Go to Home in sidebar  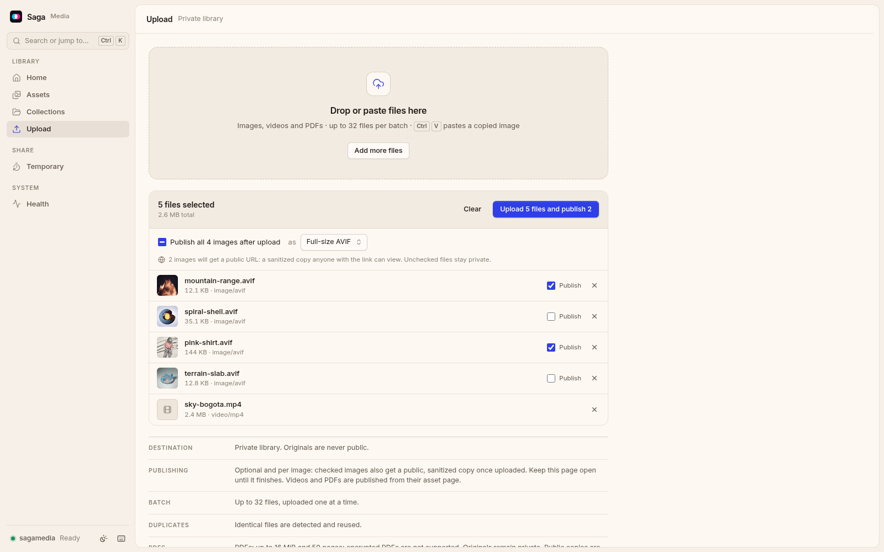[x=68, y=78]
